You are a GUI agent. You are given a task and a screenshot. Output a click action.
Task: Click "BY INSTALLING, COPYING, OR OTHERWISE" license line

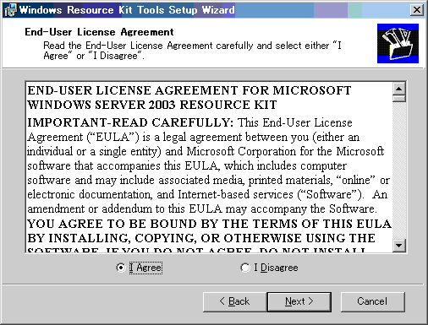coord(201,238)
